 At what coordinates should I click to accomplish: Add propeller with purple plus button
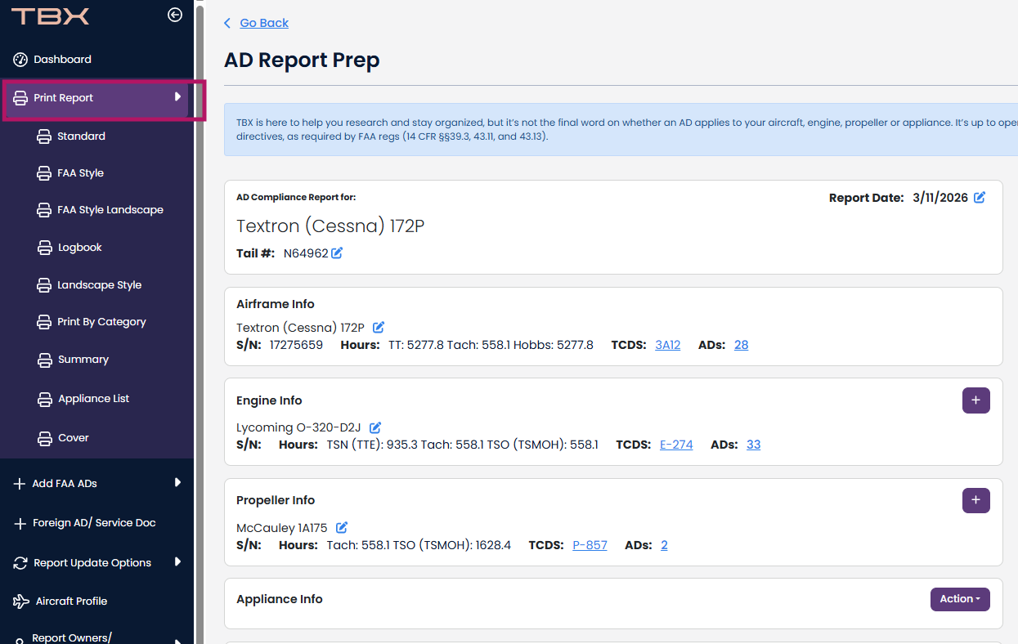976,500
